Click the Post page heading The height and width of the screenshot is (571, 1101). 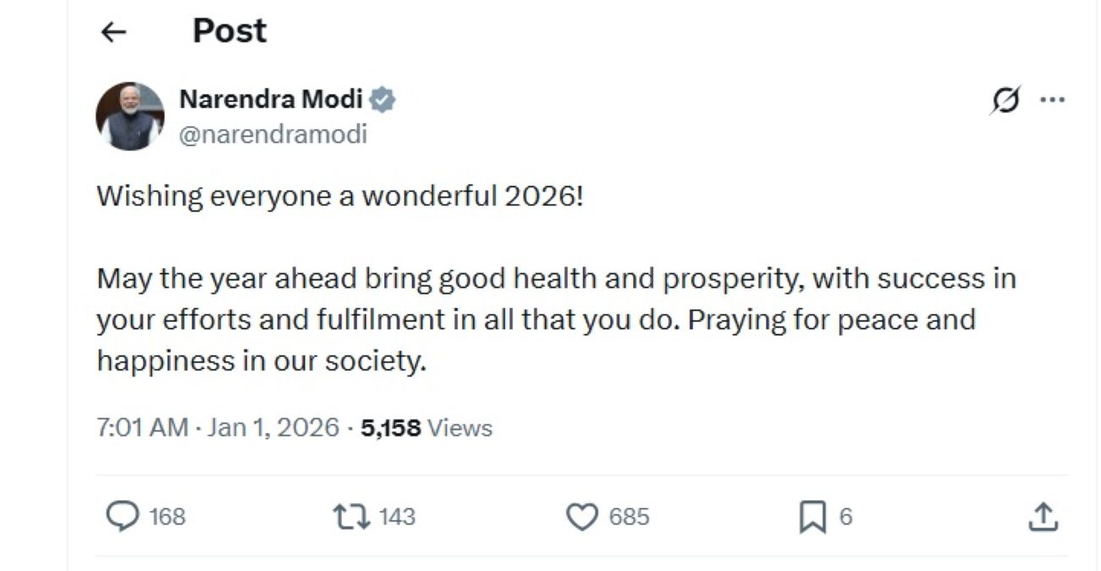[229, 31]
